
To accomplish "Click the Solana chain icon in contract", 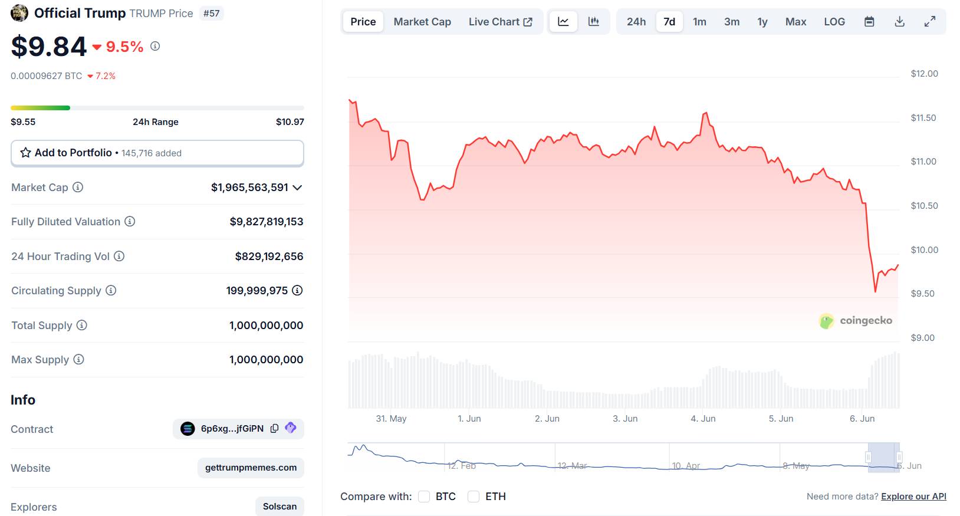I will pyautogui.click(x=188, y=429).
